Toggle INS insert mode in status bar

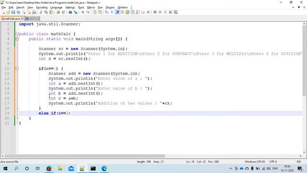pos(298,161)
